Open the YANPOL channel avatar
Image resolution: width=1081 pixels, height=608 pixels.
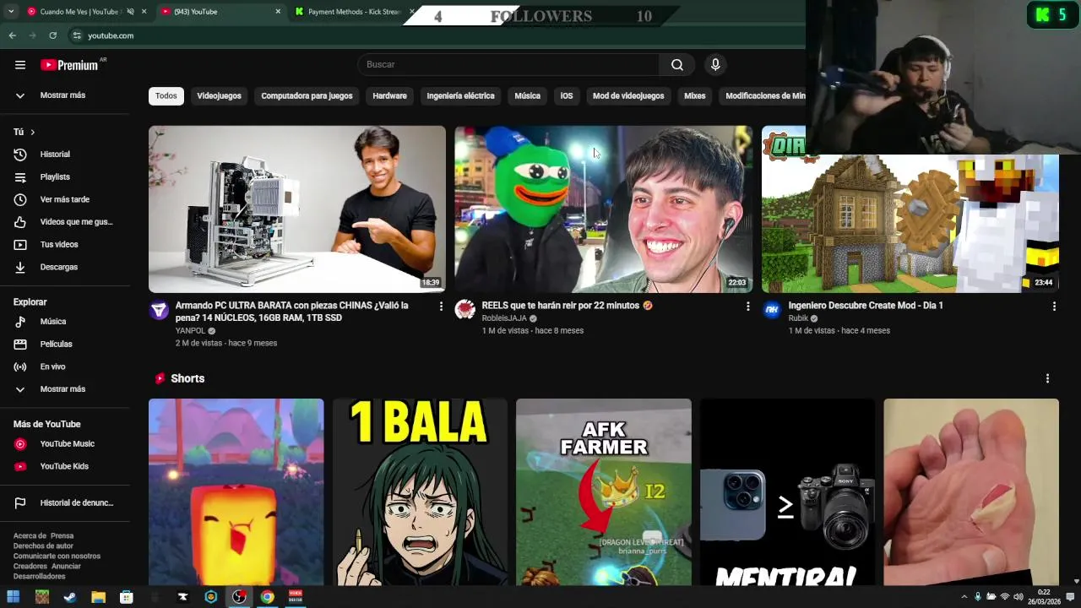click(x=159, y=310)
